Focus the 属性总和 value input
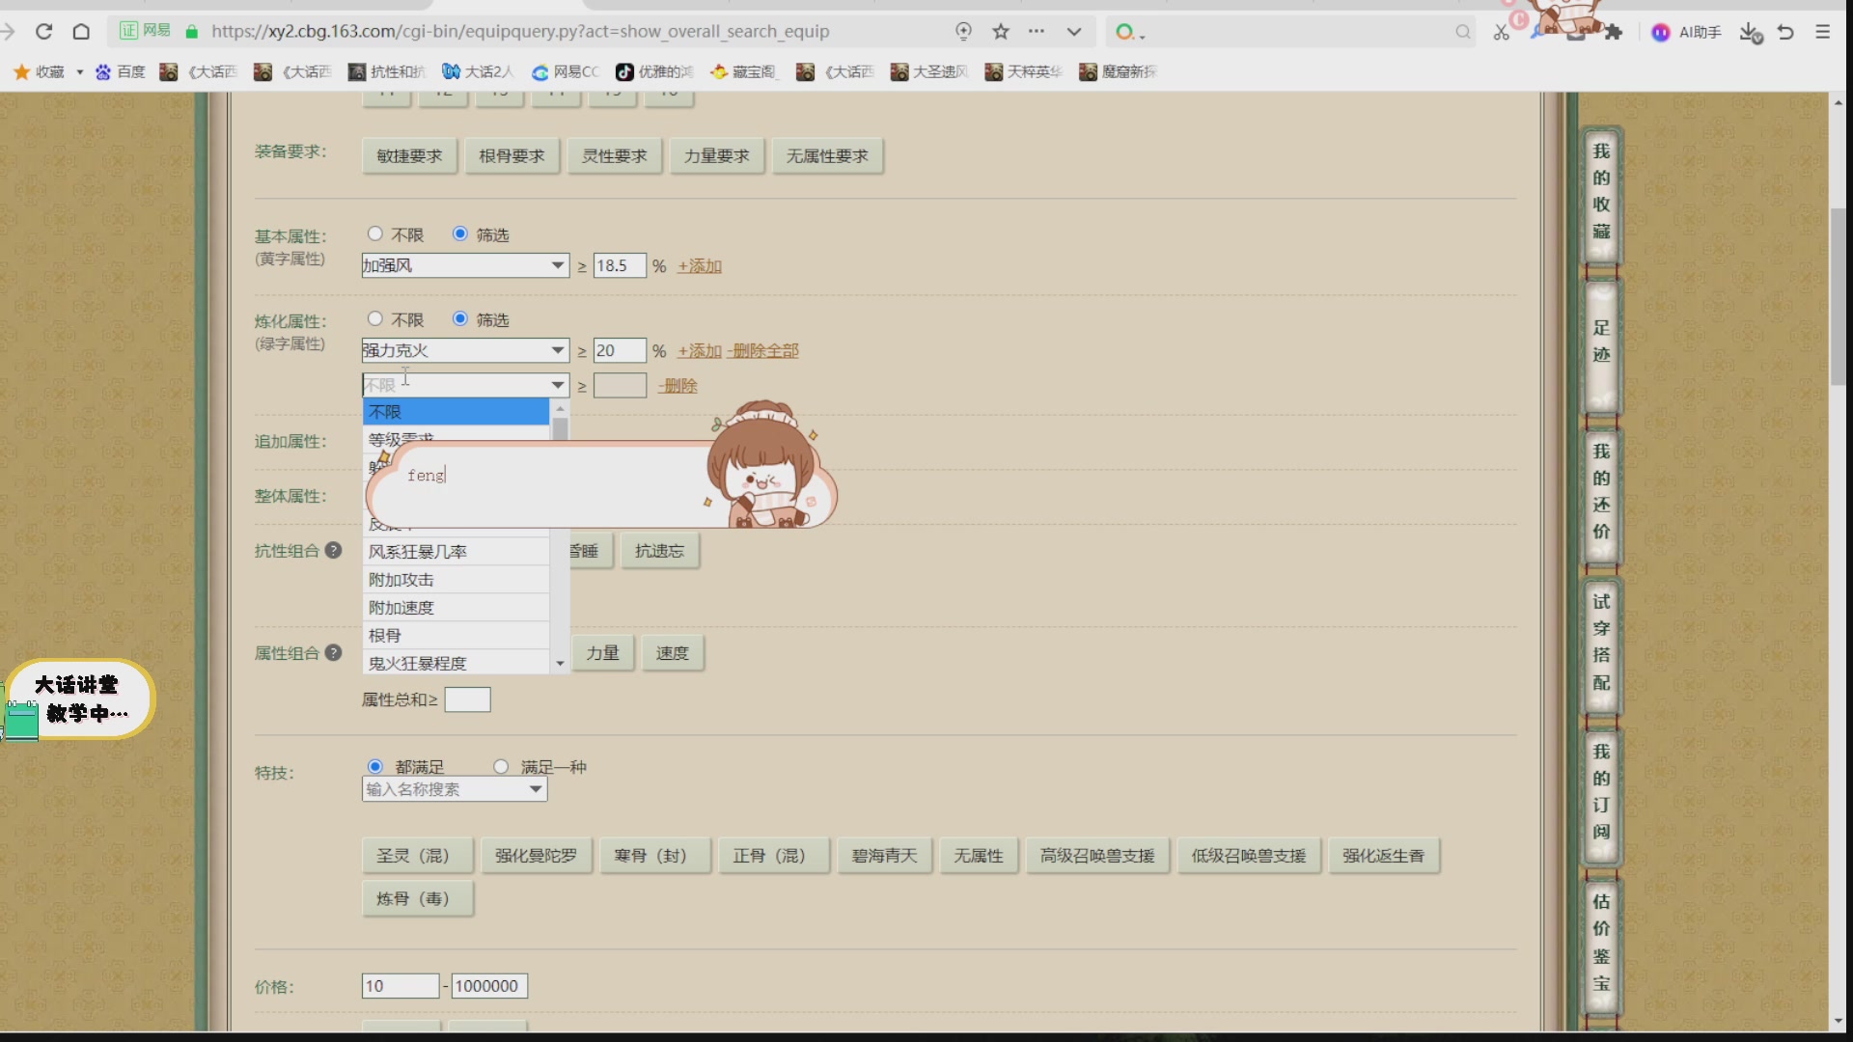 468,699
